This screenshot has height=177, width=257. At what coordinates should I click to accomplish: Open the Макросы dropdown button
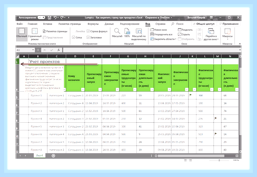point(227,34)
